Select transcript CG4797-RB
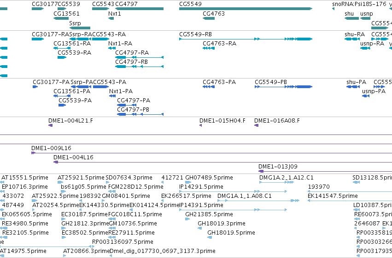Image resolution: width=392 pixels, height=258 pixels. [x=139, y=67]
